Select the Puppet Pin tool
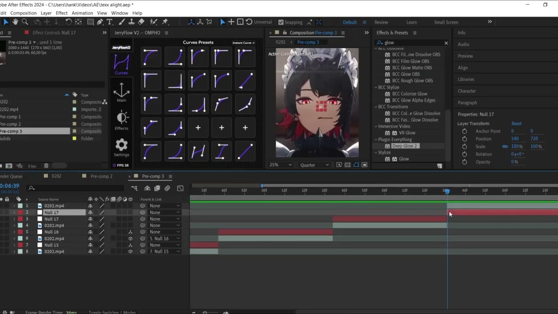The width and height of the screenshot is (558, 314). (165, 22)
